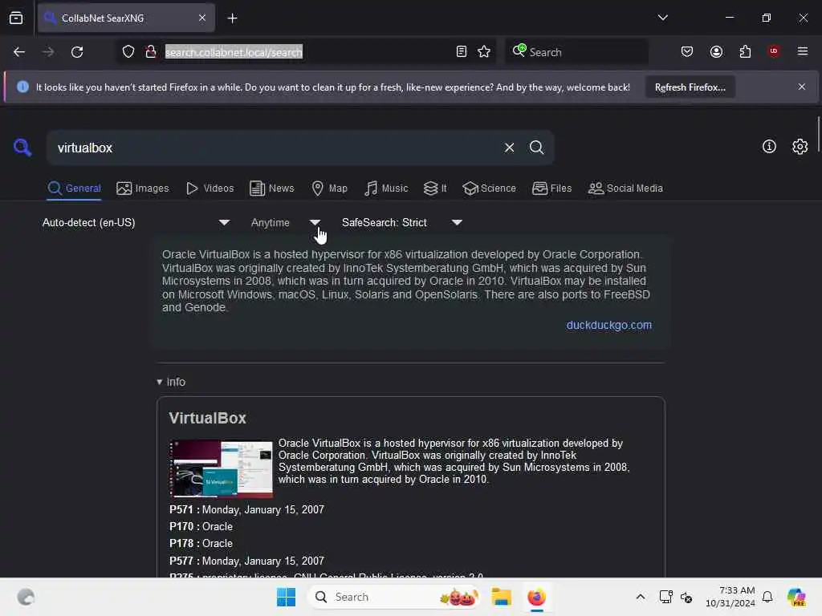Open File Explorer from taskbar

[x=501, y=597]
